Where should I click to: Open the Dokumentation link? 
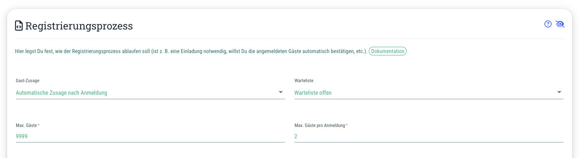388,51
